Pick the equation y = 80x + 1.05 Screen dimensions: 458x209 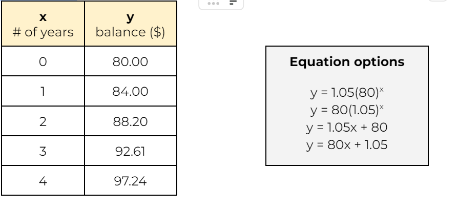click(x=347, y=144)
